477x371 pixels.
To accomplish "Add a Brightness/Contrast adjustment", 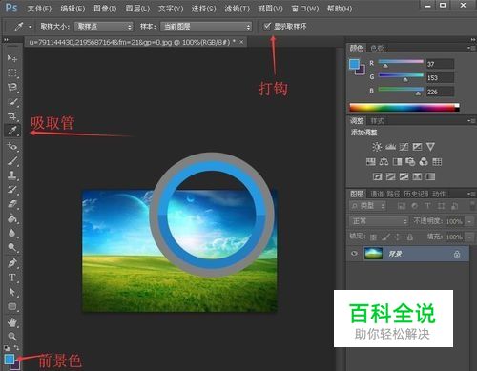I will tap(377, 147).
